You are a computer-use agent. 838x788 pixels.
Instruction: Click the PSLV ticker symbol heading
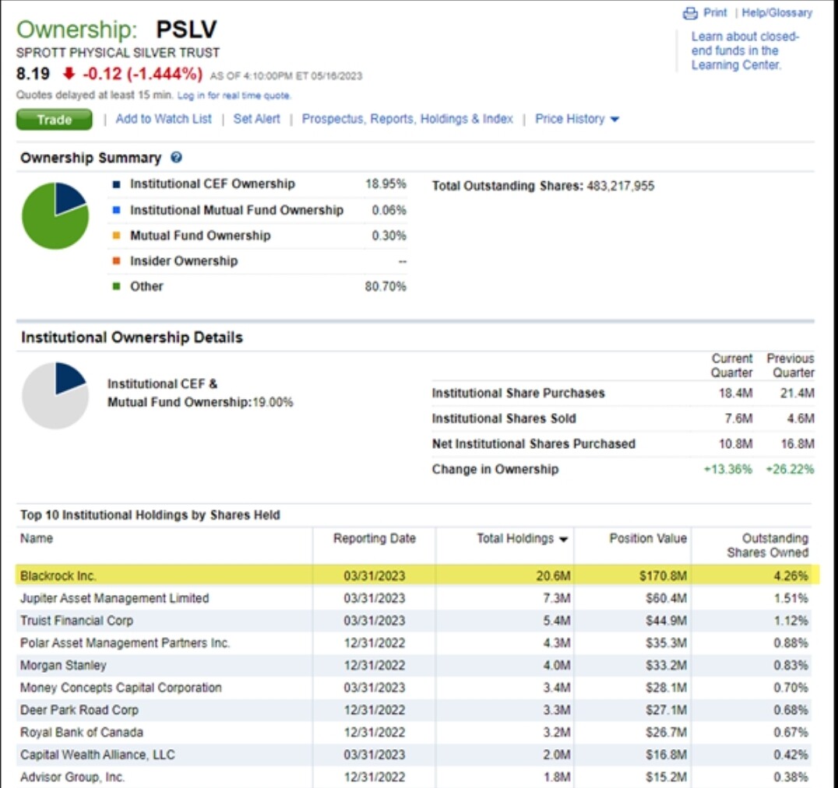pyautogui.click(x=186, y=30)
